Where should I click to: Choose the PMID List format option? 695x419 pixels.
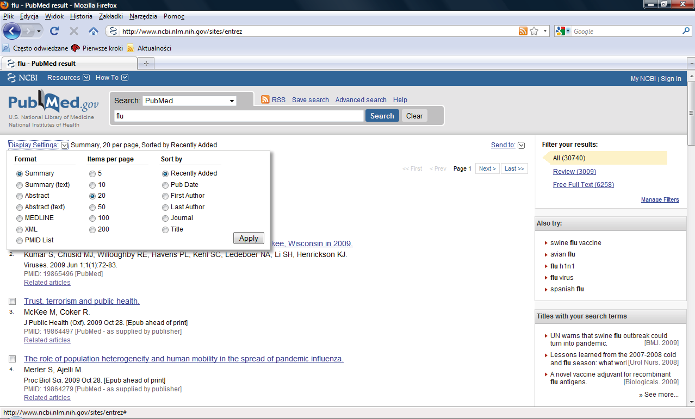click(20, 240)
